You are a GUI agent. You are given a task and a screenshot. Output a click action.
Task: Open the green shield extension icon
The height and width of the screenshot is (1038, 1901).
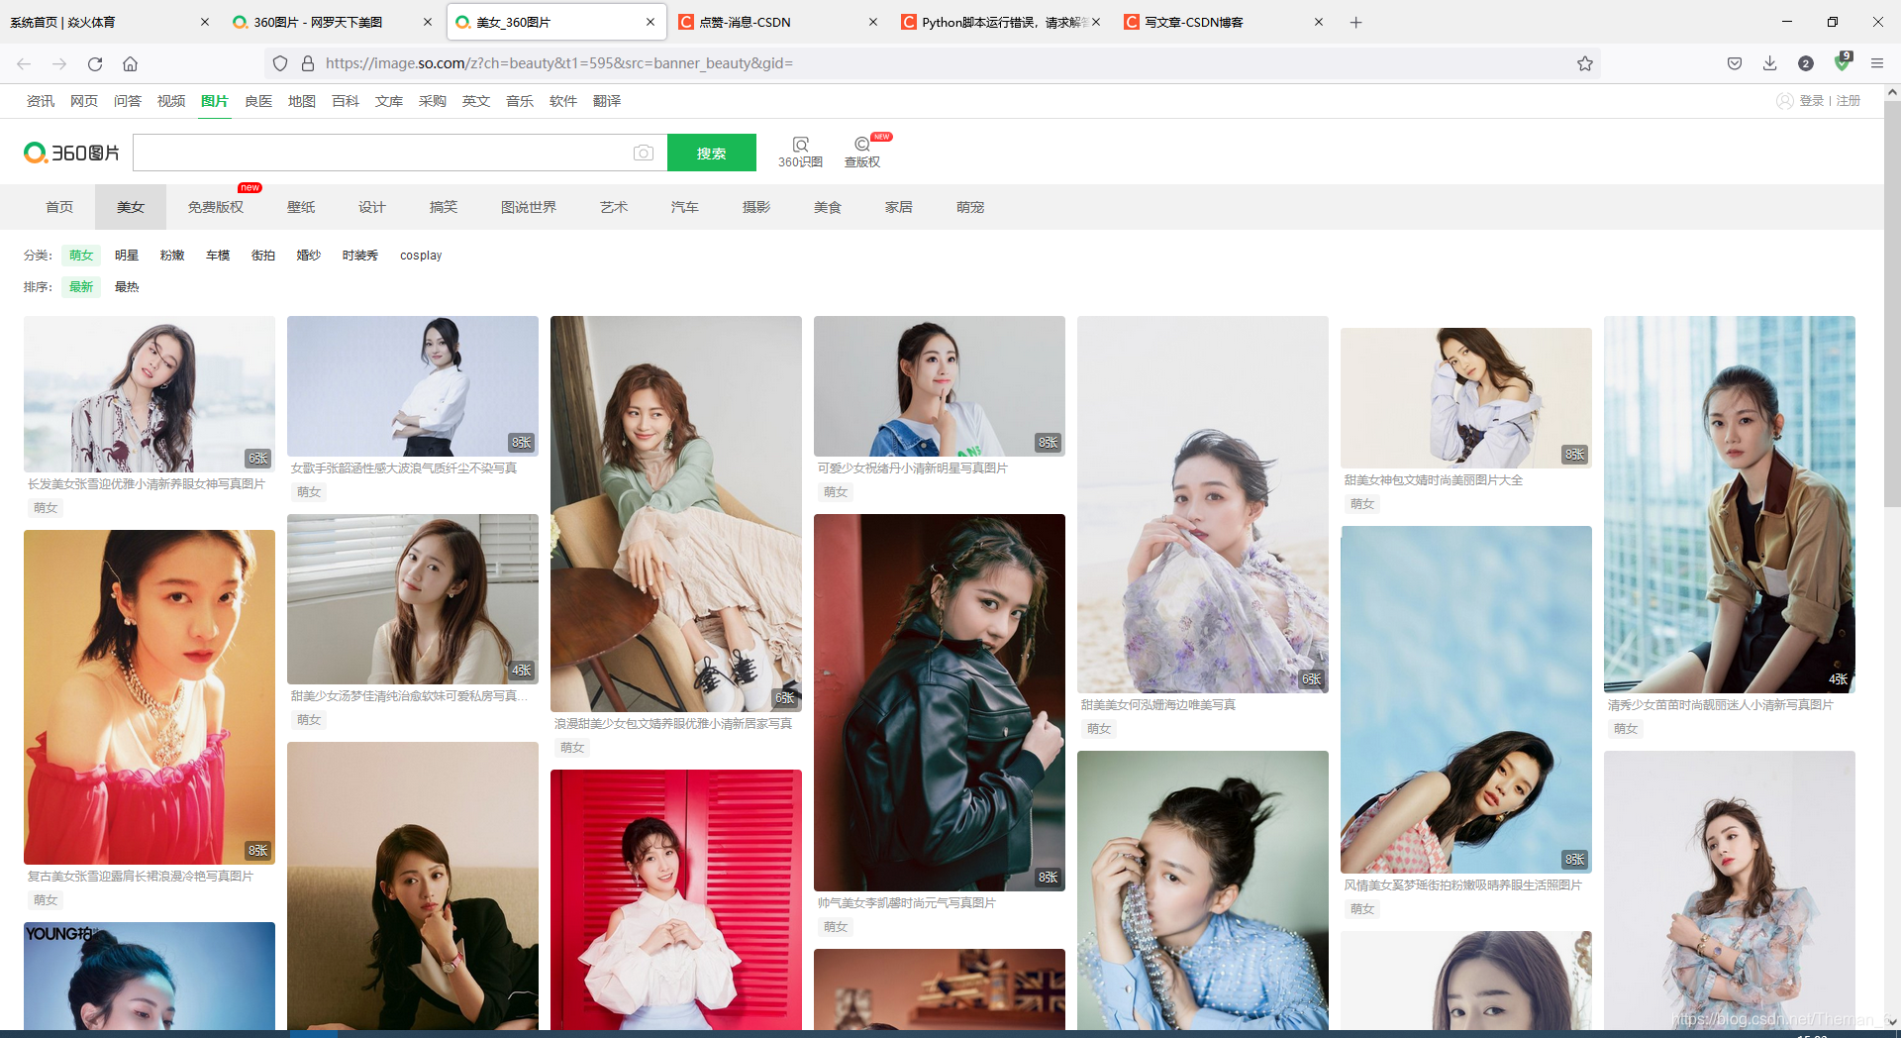1842,61
